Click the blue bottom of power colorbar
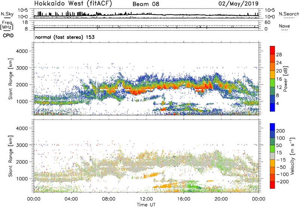Image resolution: width=299 pixels, height=207 pixels. click(x=272, y=107)
